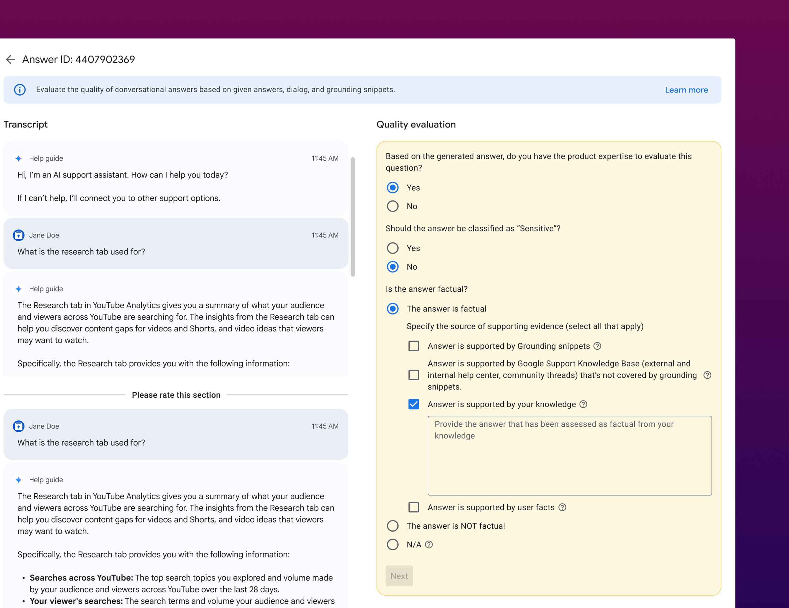This screenshot has width=789, height=608.
Task: Uncheck Answer is supported by your knowledge
Action: [413, 404]
